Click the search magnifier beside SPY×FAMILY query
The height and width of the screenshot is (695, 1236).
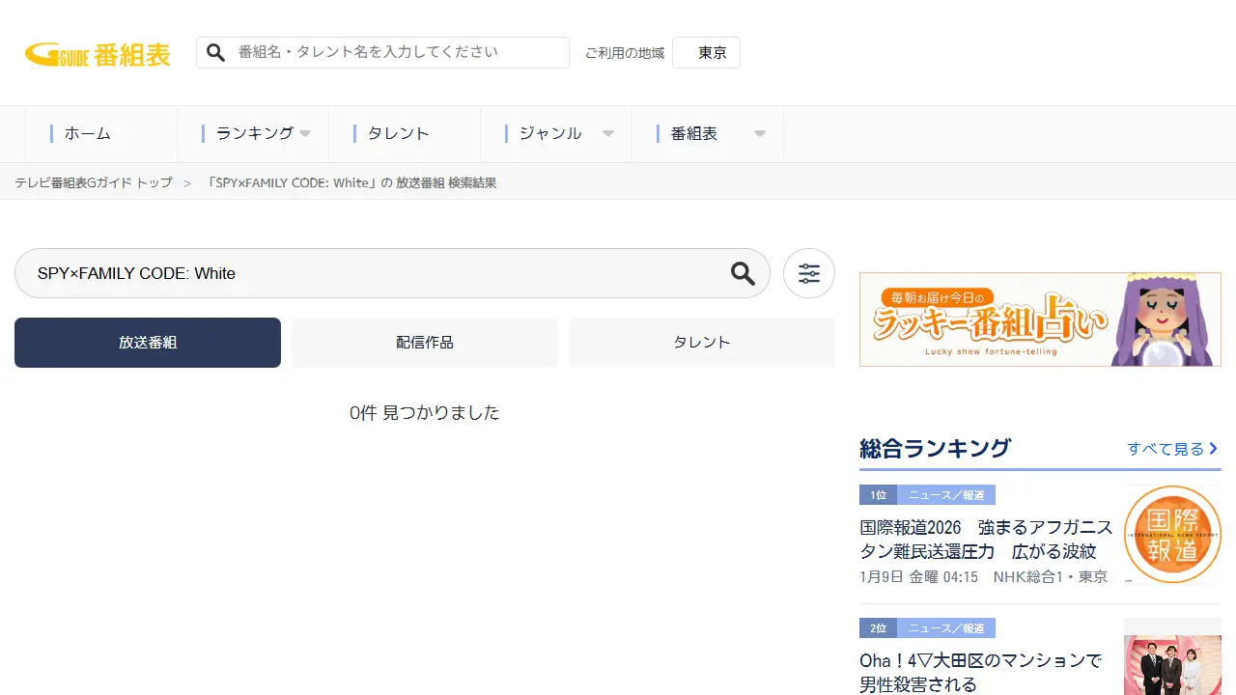(743, 273)
